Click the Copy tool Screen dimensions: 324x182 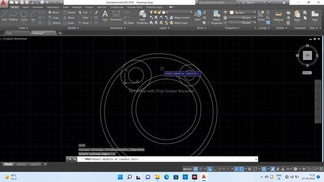(x=53, y=18)
